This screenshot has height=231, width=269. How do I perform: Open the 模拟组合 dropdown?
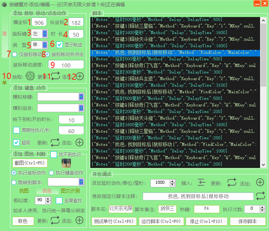point(81,108)
